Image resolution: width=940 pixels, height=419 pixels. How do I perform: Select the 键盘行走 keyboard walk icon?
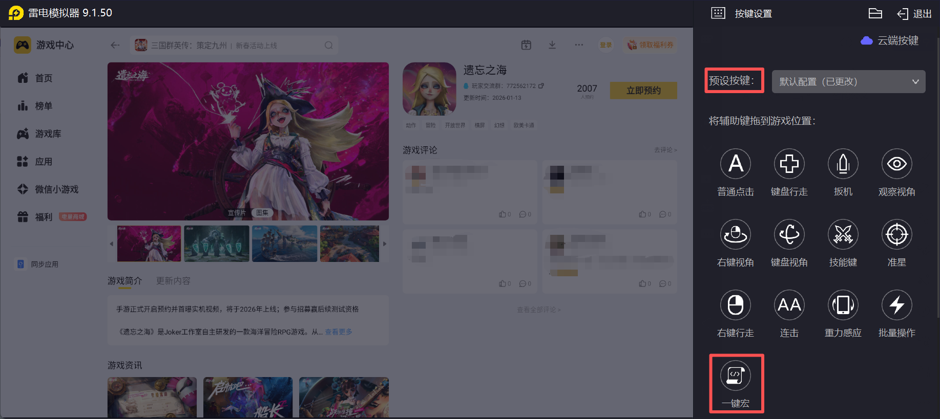[x=789, y=164]
